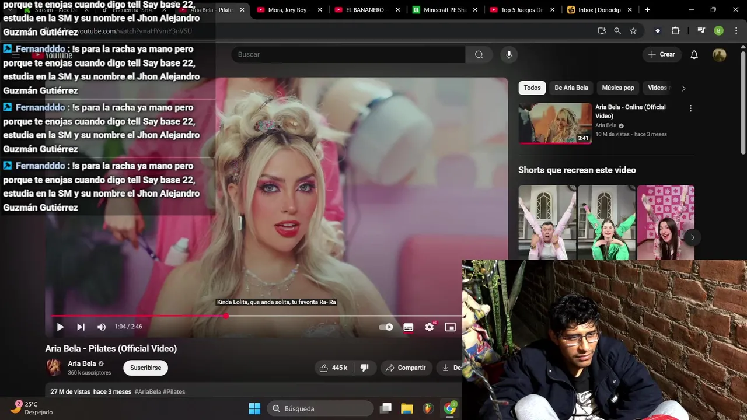Open the Crear create menu
The height and width of the screenshot is (420, 747).
pyautogui.click(x=661, y=54)
